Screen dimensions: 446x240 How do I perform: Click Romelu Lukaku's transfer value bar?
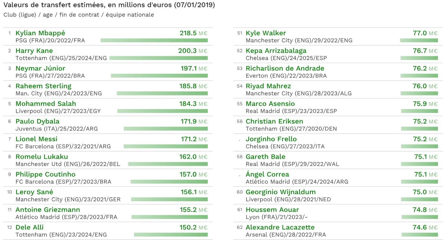click(168, 164)
